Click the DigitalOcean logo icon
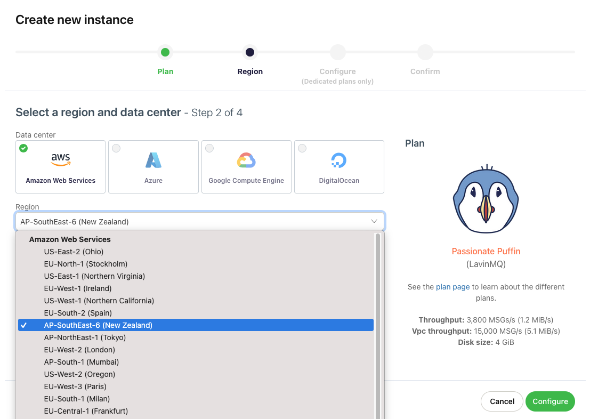Screen dimensions: 590x419 [x=339, y=160]
